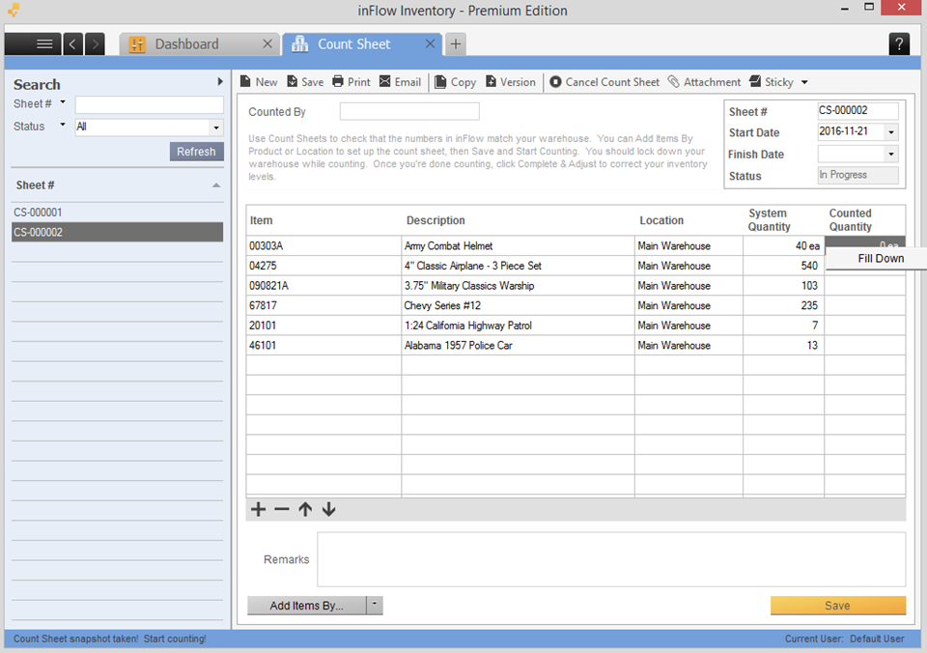Expand the Sticky dropdown arrow
Screen dimensions: 927x653
804,83
